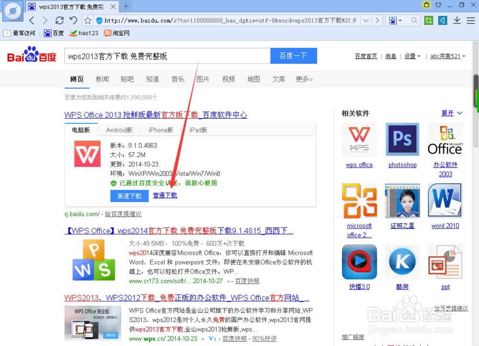Open the 普通下载 download link

click(x=165, y=196)
